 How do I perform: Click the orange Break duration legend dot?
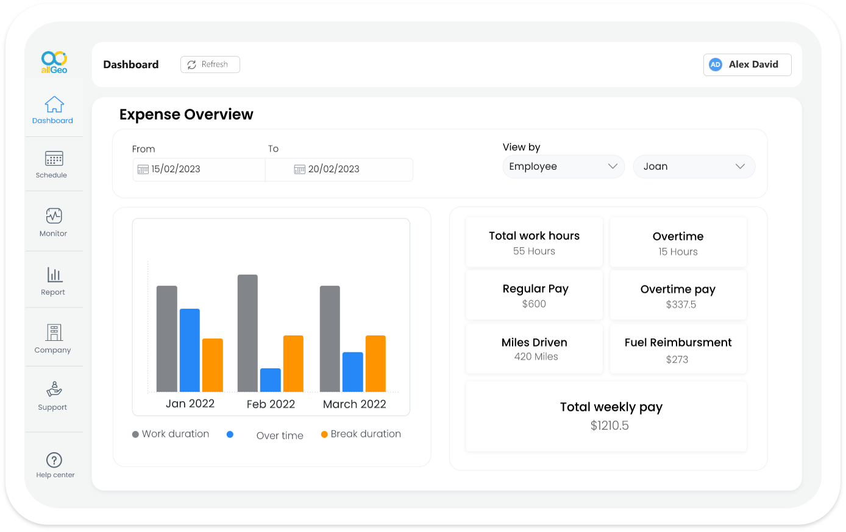click(325, 433)
